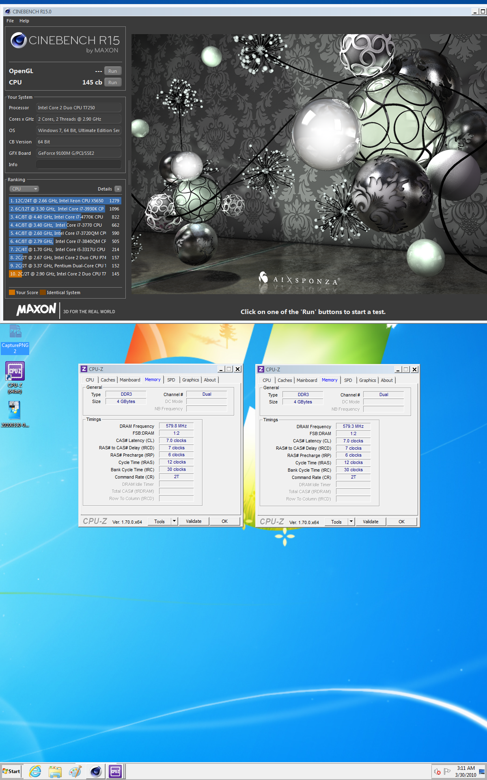Click the Cinebench render preview image
Screen dimensions: 487x780
coord(309,164)
